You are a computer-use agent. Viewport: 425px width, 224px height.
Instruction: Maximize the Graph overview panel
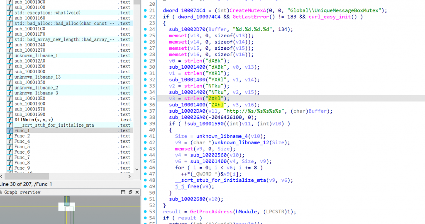pos(123,192)
